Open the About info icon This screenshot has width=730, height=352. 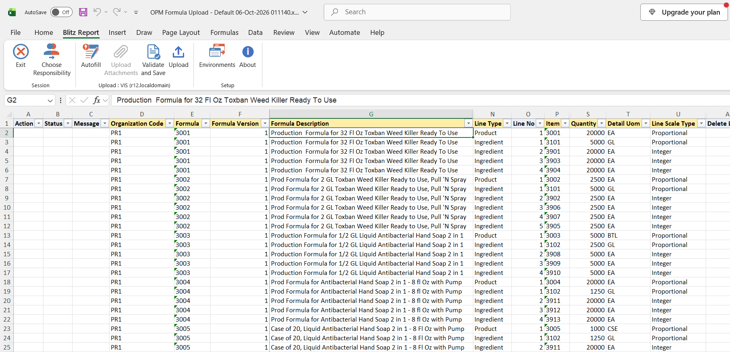[x=248, y=52]
